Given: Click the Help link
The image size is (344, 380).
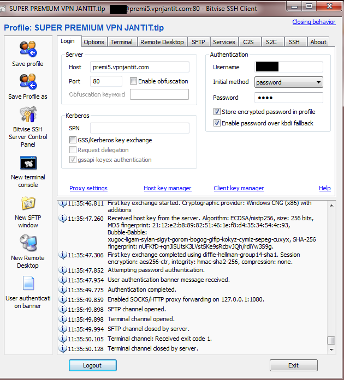Looking at the screenshot, I should pos(325,188).
